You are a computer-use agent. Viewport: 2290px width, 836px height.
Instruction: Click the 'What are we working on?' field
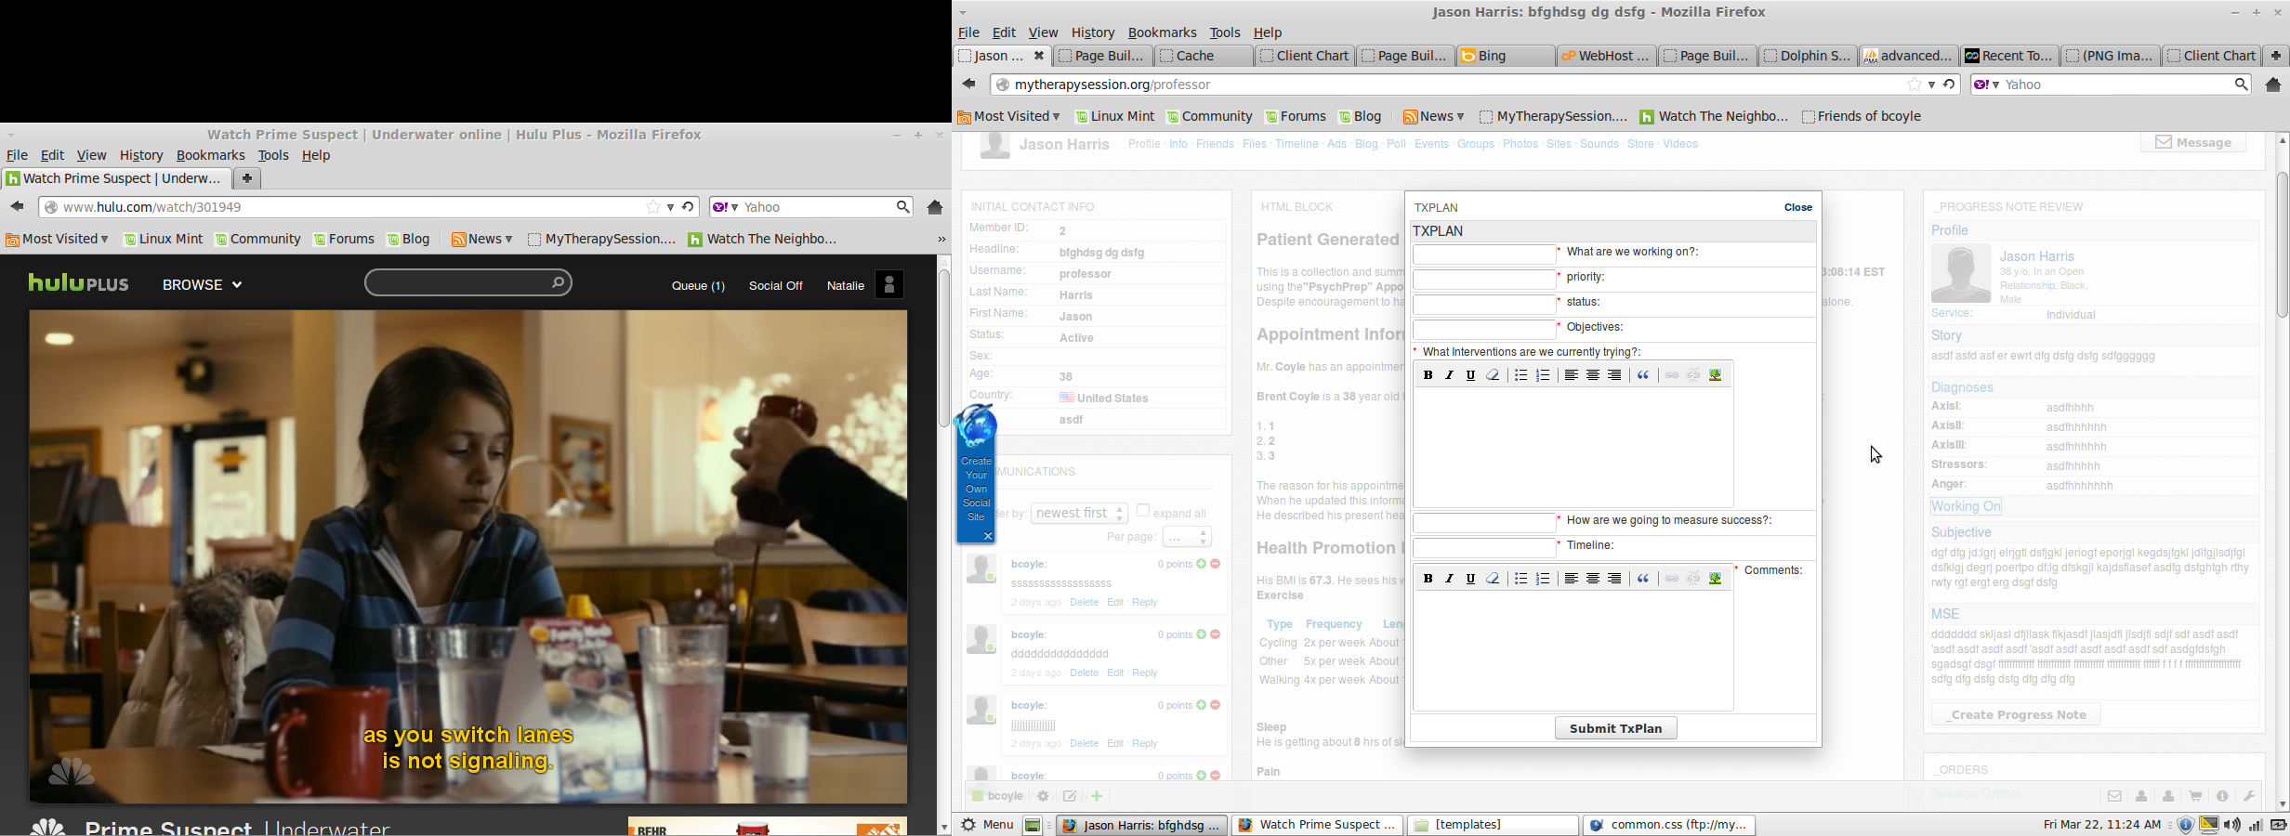[x=1483, y=255]
